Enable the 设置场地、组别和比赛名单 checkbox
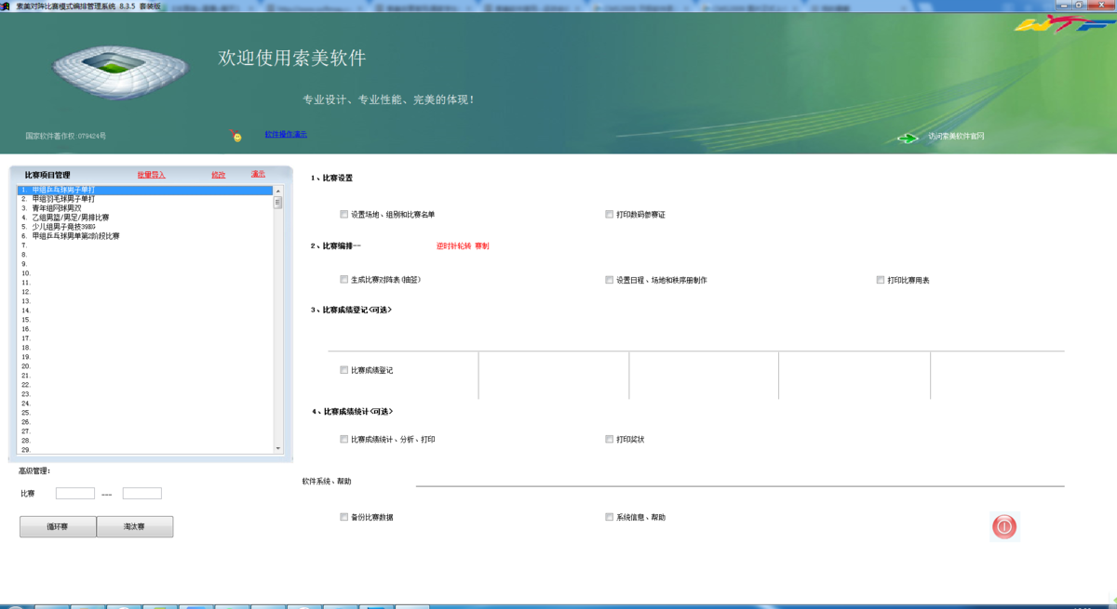Viewport: 1117px width, 609px height. [x=343, y=214]
